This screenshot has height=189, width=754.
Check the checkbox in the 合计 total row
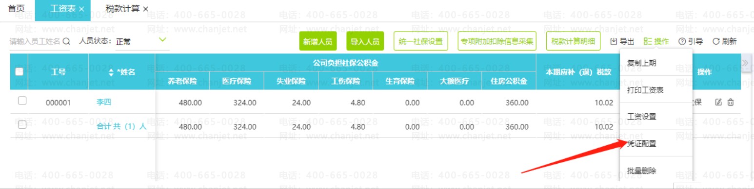click(22, 125)
